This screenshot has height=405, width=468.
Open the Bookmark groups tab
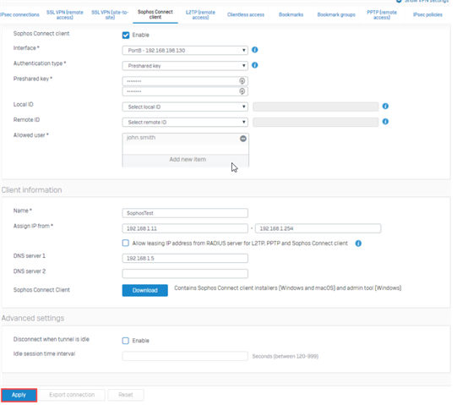tap(336, 14)
